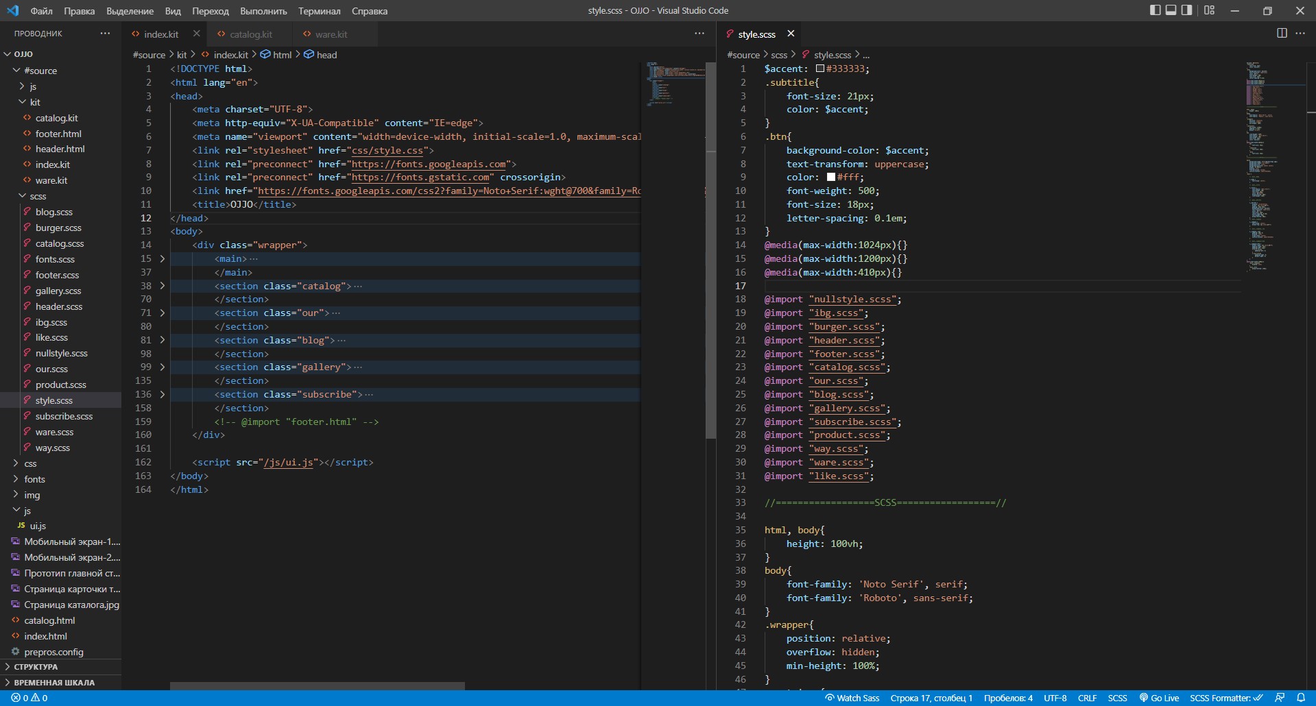
Task: Open the Файл menu
Action: (x=42, y=11)
